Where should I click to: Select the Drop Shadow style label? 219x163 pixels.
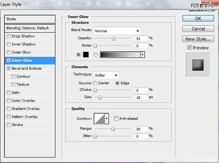23,36
